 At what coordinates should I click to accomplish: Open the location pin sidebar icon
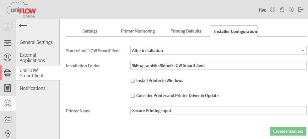(8, 134)
